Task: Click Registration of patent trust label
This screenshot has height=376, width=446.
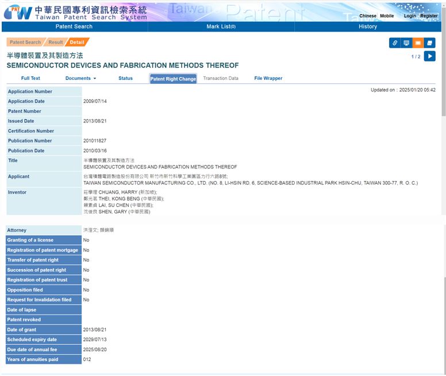Action: (44, 280)
